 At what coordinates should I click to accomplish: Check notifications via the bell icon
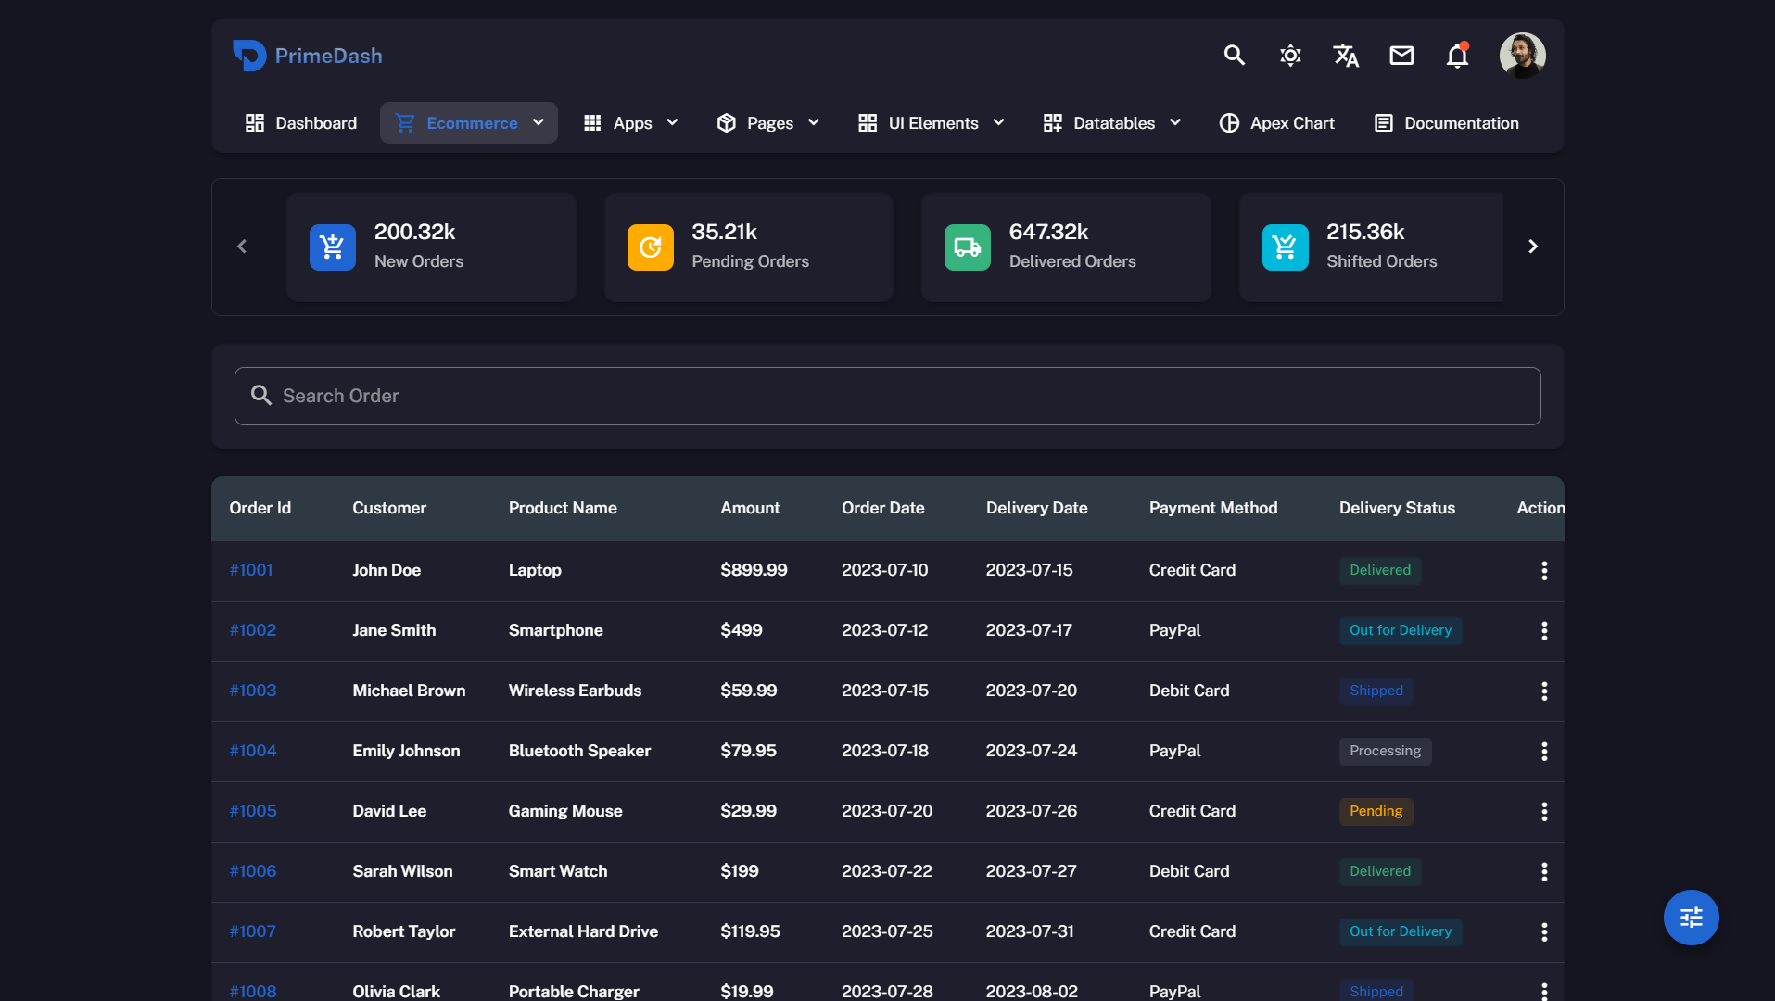(x=1456, y=55)
